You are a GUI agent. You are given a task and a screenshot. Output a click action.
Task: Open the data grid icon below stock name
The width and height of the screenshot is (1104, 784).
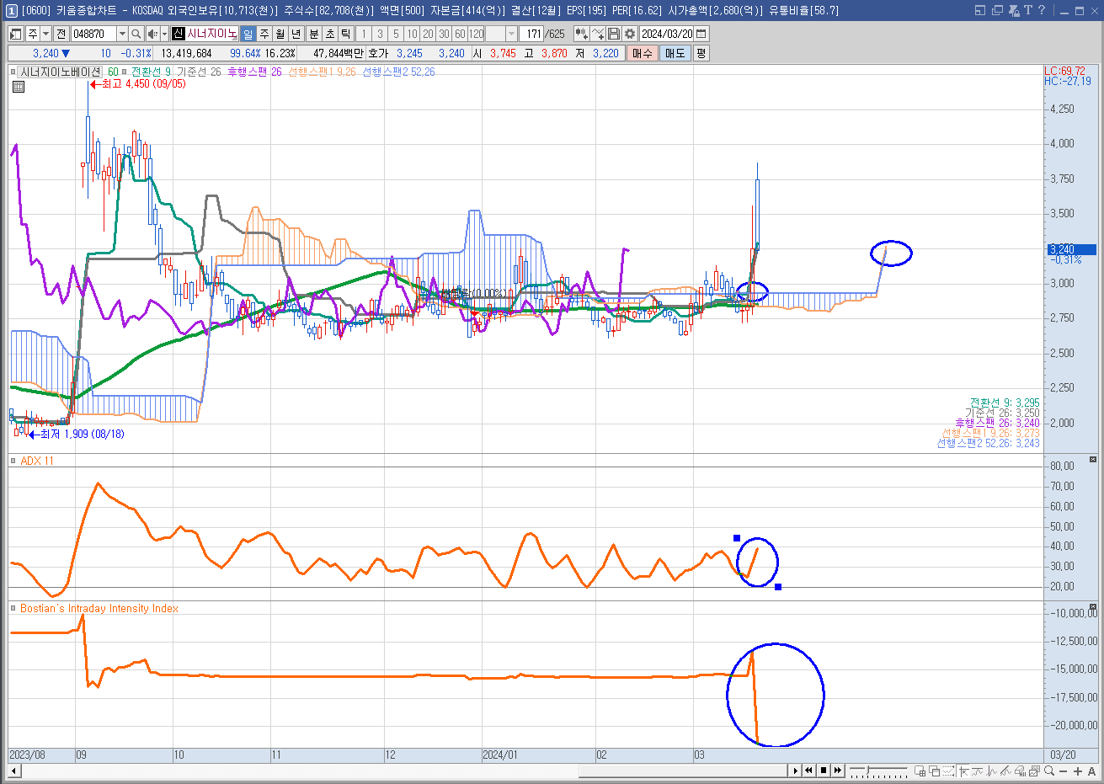pos(19,86)
